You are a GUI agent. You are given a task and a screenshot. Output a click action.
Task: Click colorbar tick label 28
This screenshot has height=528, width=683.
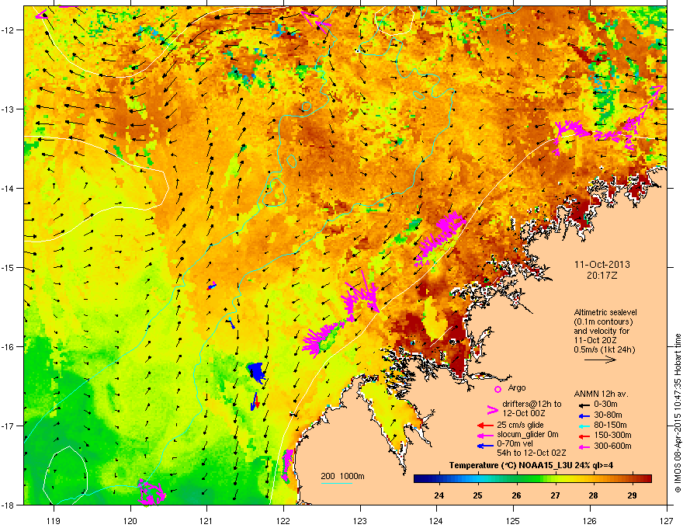point(593,495)
